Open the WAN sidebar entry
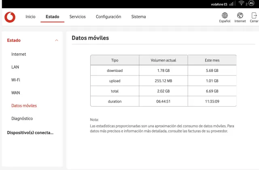The width and height of the screenshot is (259, 170). coord(15,93)
